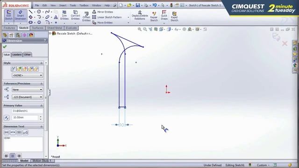Viewport: 299px width, 168px height.
Task: Click the New document icon
Action: (x=121, y=5)
